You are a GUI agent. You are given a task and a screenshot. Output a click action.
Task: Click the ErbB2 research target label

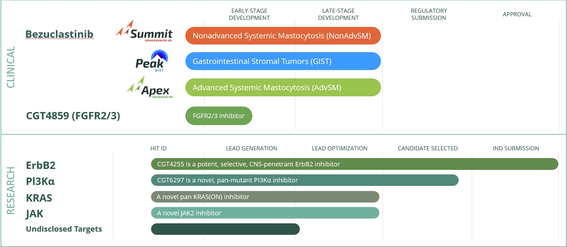[41, 165]
